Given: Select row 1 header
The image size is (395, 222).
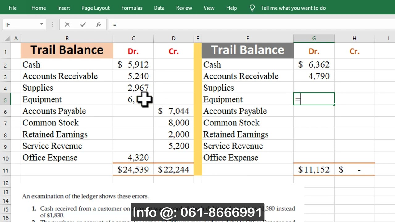Looking at the screenshot, I should (6, 51).
